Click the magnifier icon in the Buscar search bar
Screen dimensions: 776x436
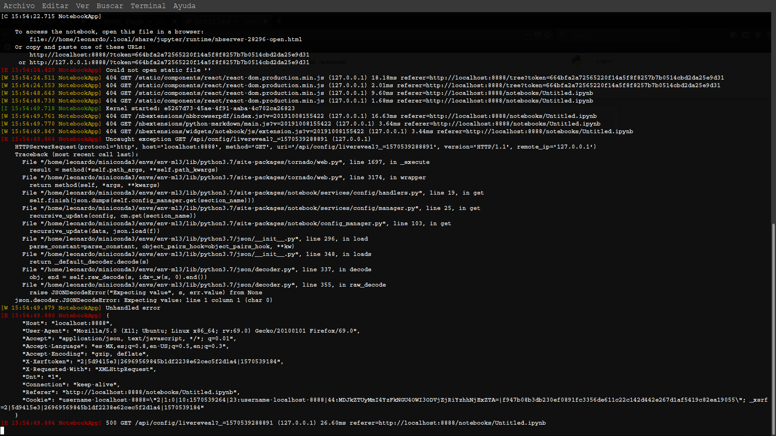point(563,35)
